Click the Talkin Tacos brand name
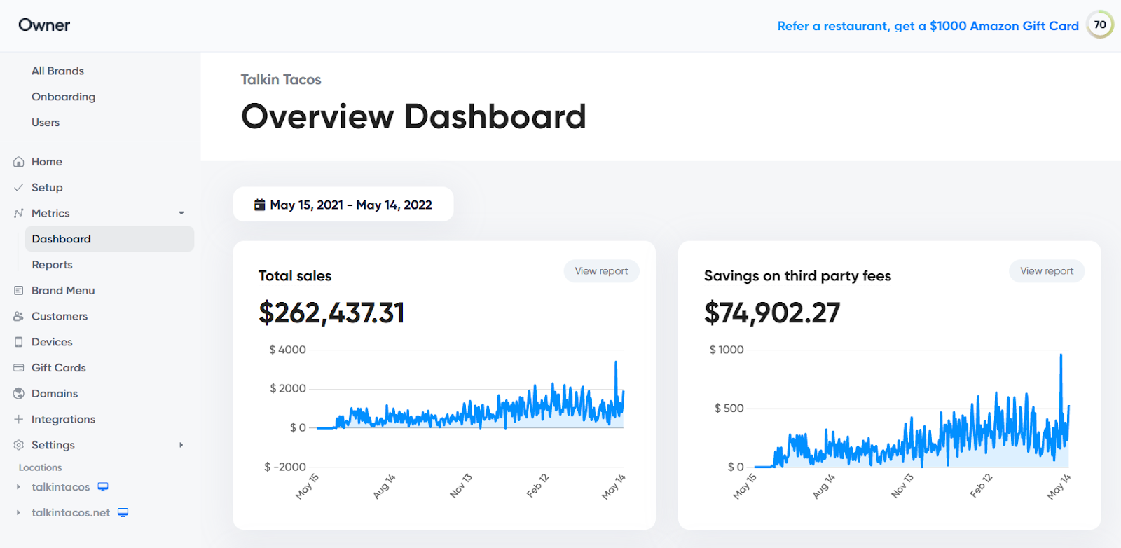This screenshot has width=1121, height=548. click(x=281, y=80)
